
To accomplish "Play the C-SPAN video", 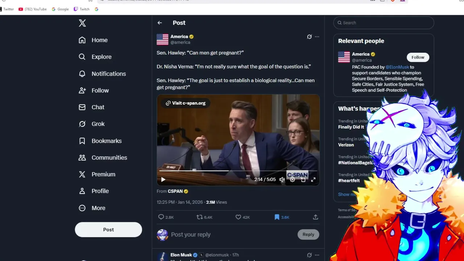I will tap(163, 179).
